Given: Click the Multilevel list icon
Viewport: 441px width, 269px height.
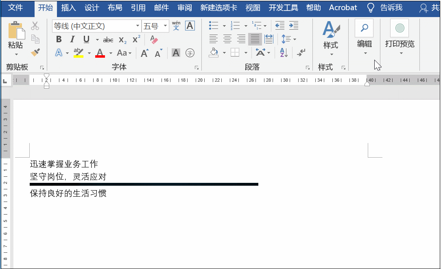Looking at the screenshot, I should tap(256, 26).
